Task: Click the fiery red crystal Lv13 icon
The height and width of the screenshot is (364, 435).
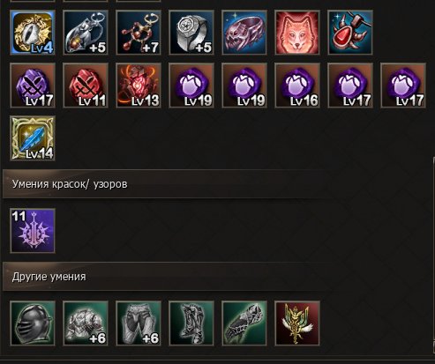Action: [139, 85]
